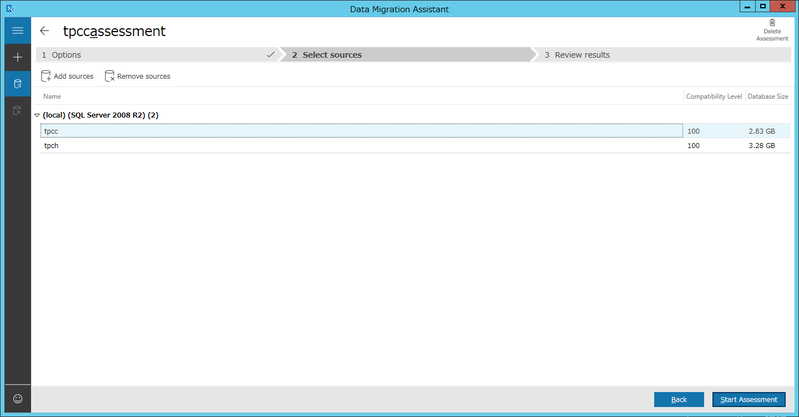The image size is (799, 417).
Task: Click the app icon in title bar
Action: tap(9, 8)
